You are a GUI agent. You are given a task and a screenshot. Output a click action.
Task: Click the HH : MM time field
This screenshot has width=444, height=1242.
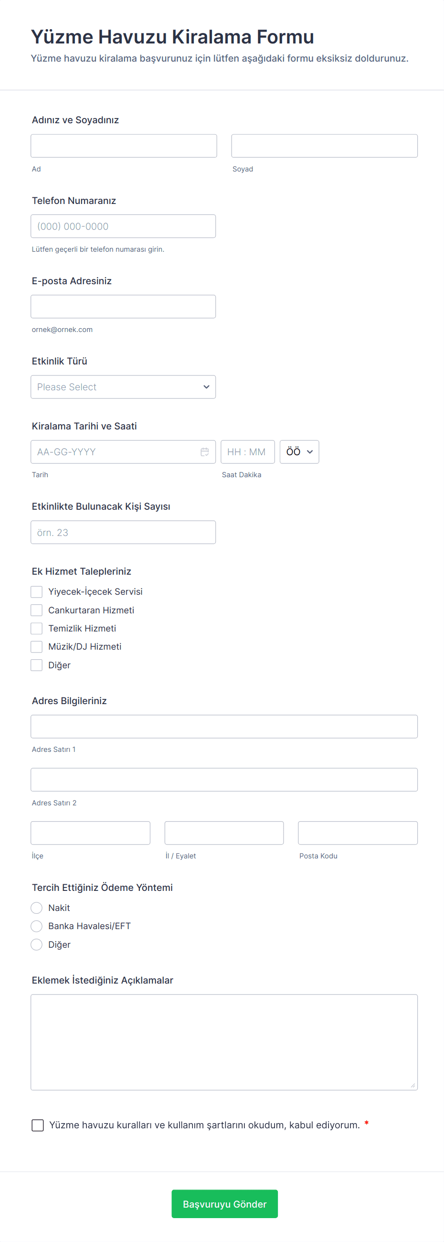pos(247,452)
